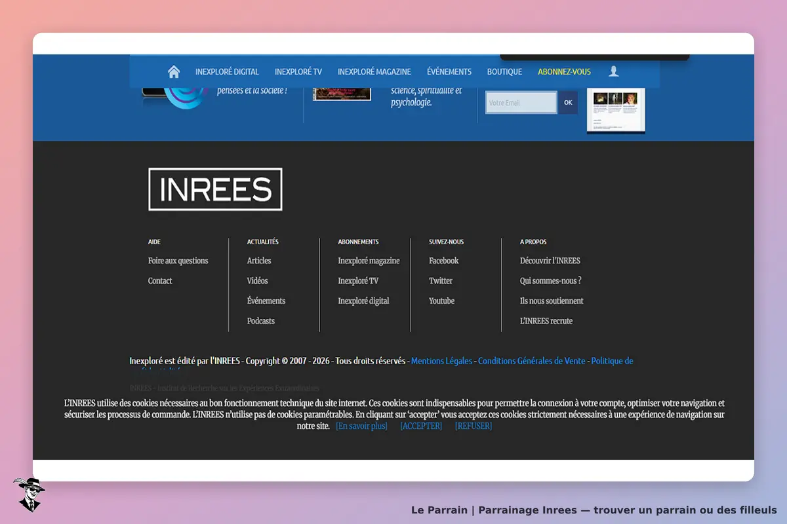Open Inexploré TV under Abonnements

[x=358, y=281]
